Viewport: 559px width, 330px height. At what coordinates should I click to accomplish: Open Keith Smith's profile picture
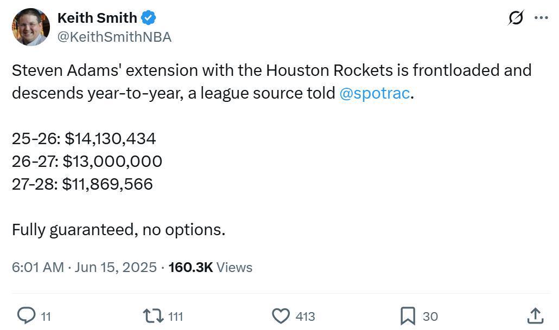(x=30, y=27)
